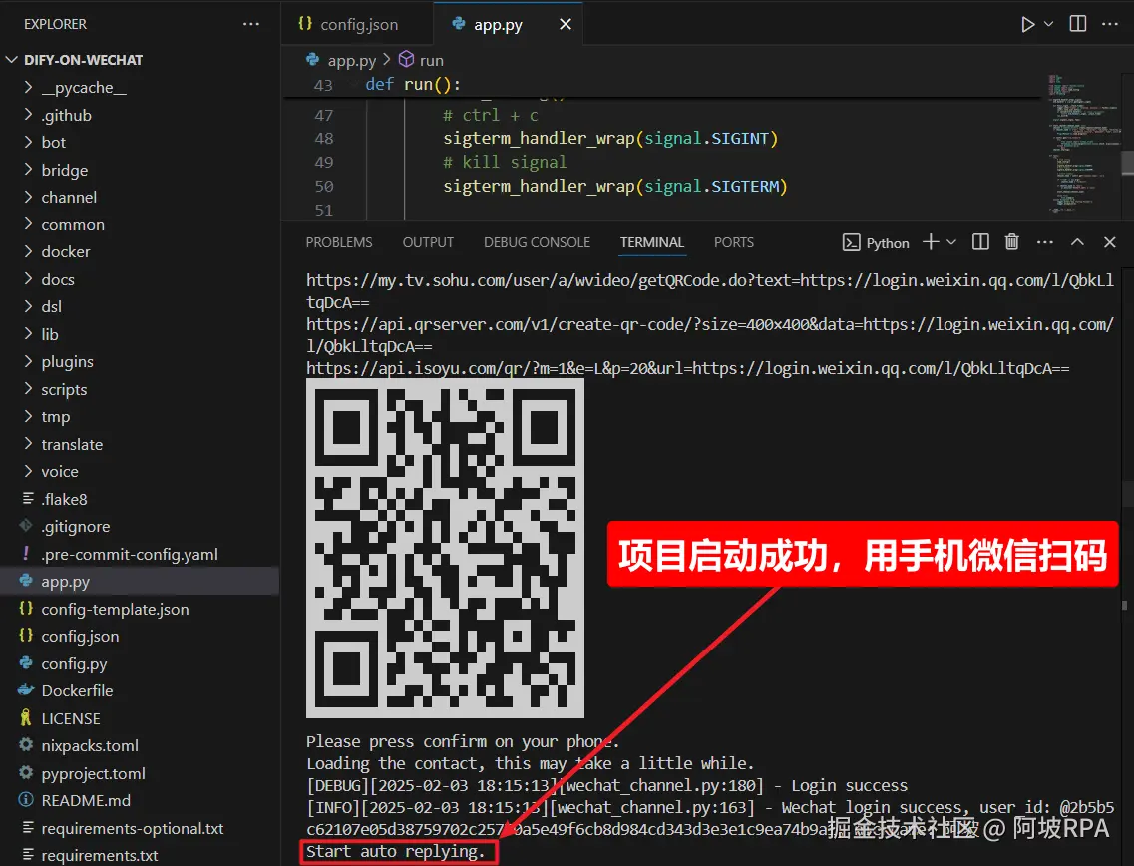Viewport: 1134px width, 866px height.
Task: Open the PORTS panel tab
Action: click(733, 243)
